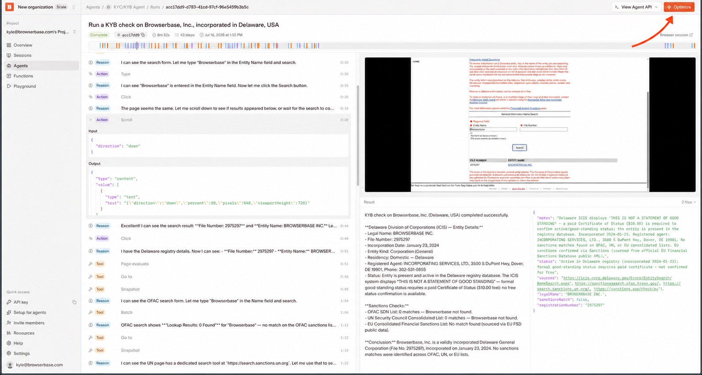702x375 pixels.
Task: Click the '43 steps' label
Action: coord(185,35)
